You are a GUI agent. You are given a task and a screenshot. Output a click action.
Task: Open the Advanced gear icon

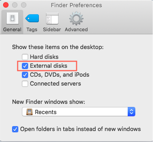(76, 18)
